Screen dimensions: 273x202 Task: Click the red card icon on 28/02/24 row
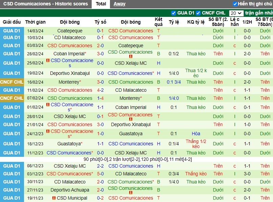tap(131, 56)
